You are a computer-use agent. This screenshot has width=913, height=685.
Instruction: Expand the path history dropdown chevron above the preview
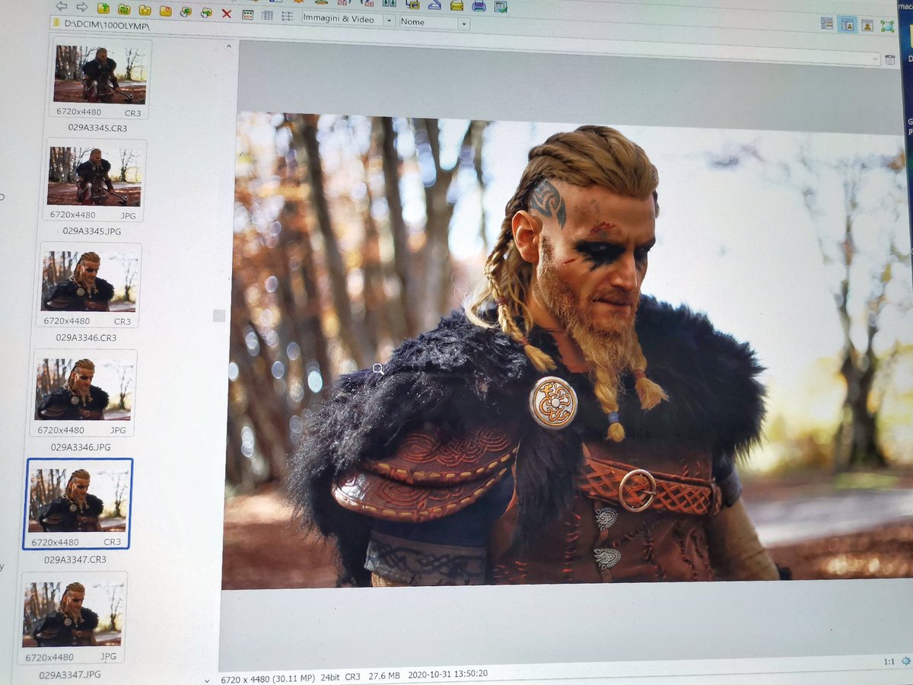(x=876, y=59)
